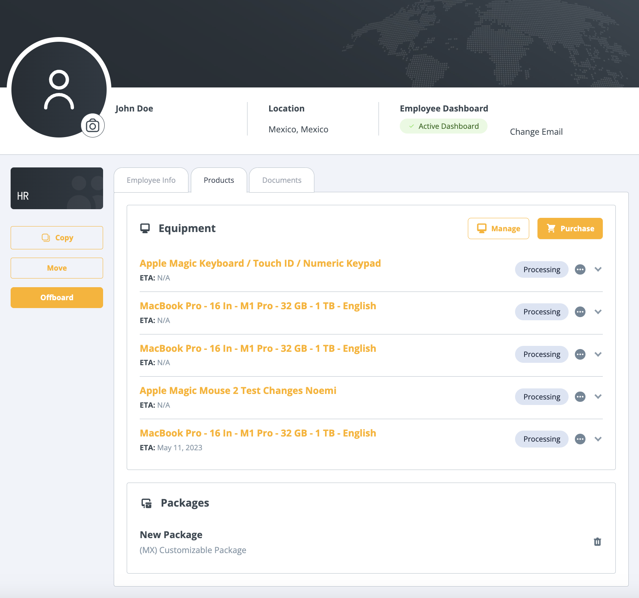Click the Manage equipment button
This screenshot has height=598, width=639.
[x=498, y=228]
